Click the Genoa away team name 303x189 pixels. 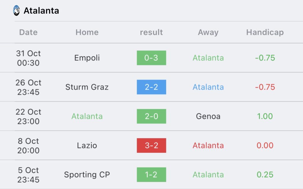tap(208, 116)
